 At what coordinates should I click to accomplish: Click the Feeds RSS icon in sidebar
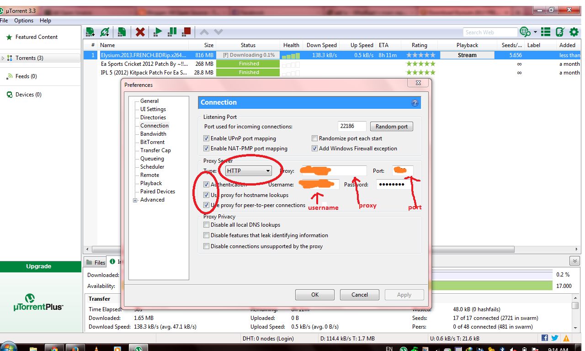[x=10, y=76]
